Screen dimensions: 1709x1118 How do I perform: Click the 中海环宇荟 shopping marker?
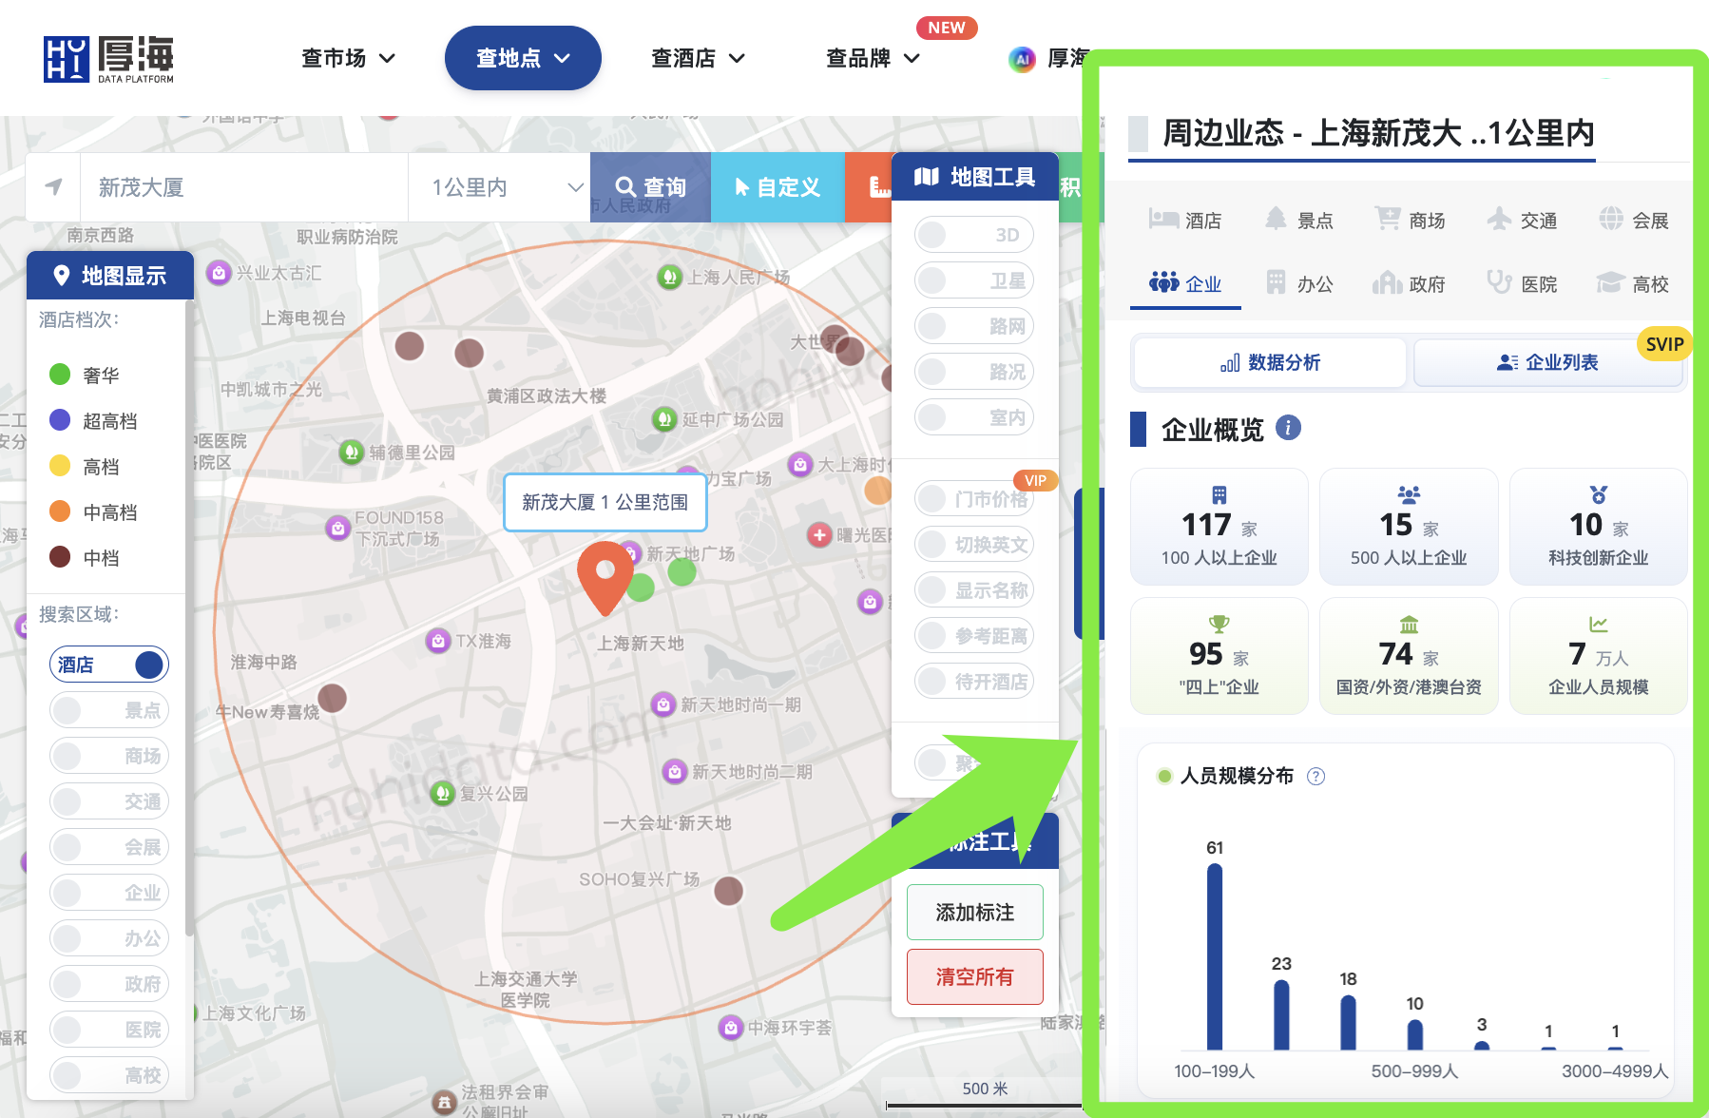click(730, 1027)
